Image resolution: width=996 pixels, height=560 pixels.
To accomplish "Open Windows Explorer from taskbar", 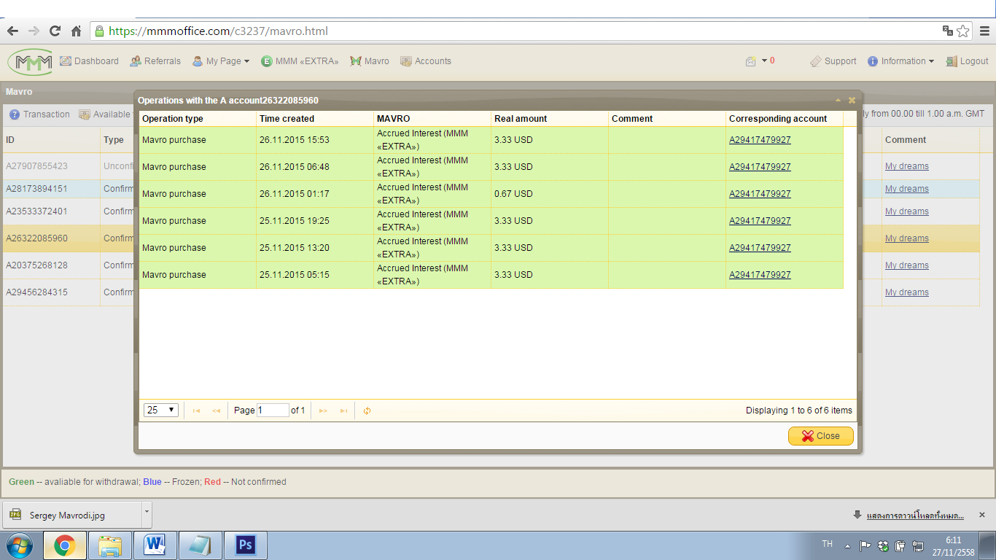I will [110, 545].
